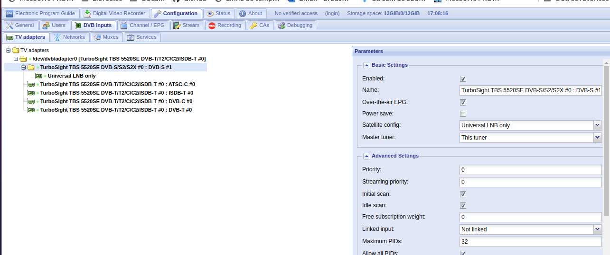Click the CAs key icon
Screen dimensions: 610x255
coord(253,26)
